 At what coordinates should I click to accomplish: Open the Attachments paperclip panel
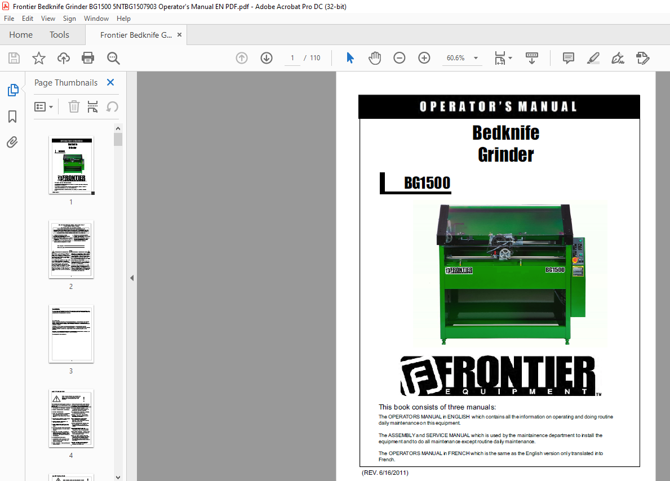pyautogui.click(x=12, y=142)
